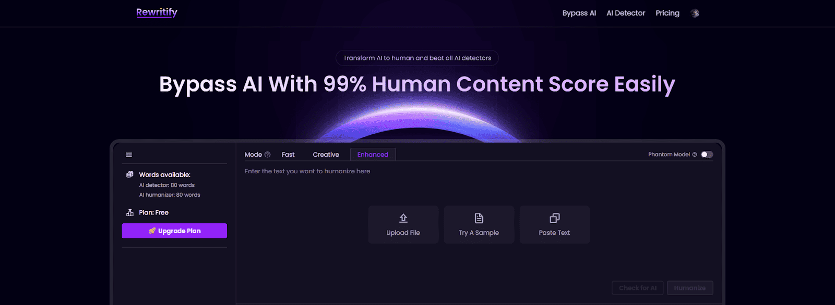Collapse the sidebar using the menu icon
Screen dimensions: 835x305
click(x=129, y=155)
